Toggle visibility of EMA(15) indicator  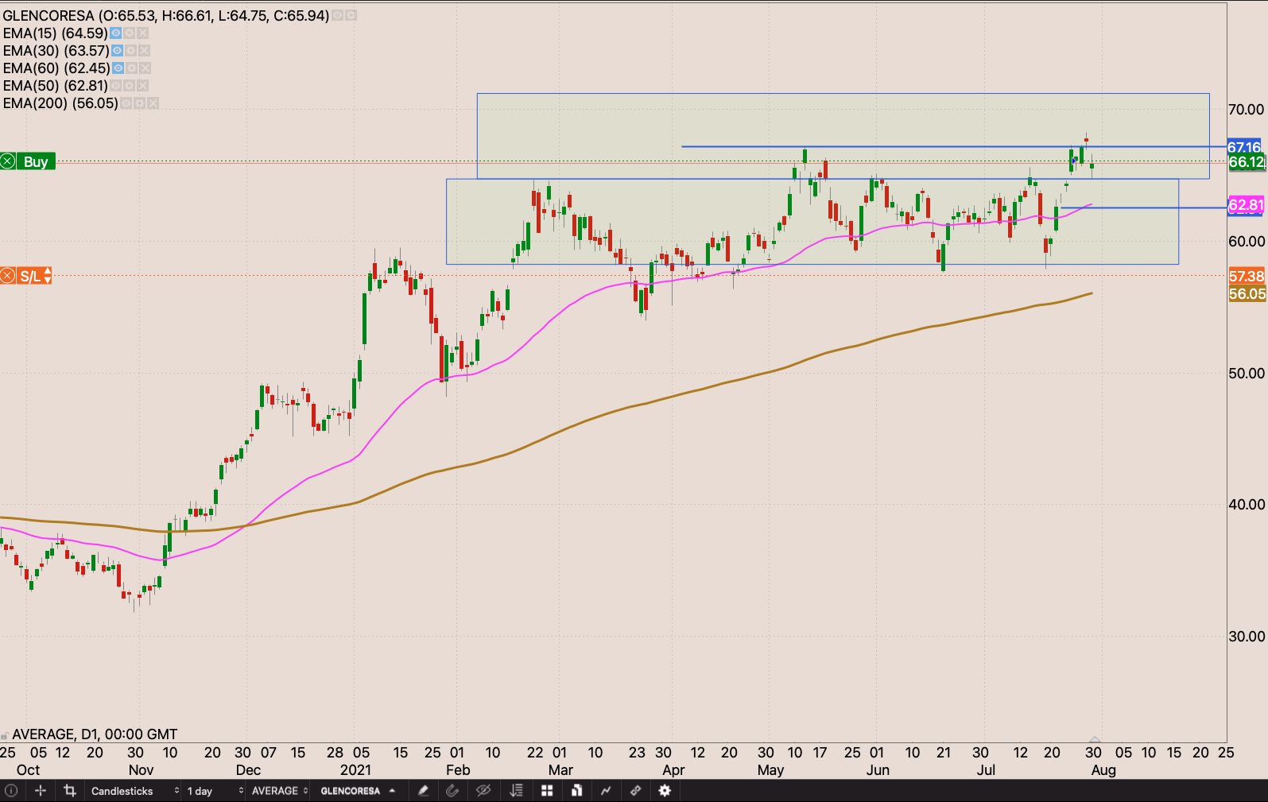tap(116, 33)
